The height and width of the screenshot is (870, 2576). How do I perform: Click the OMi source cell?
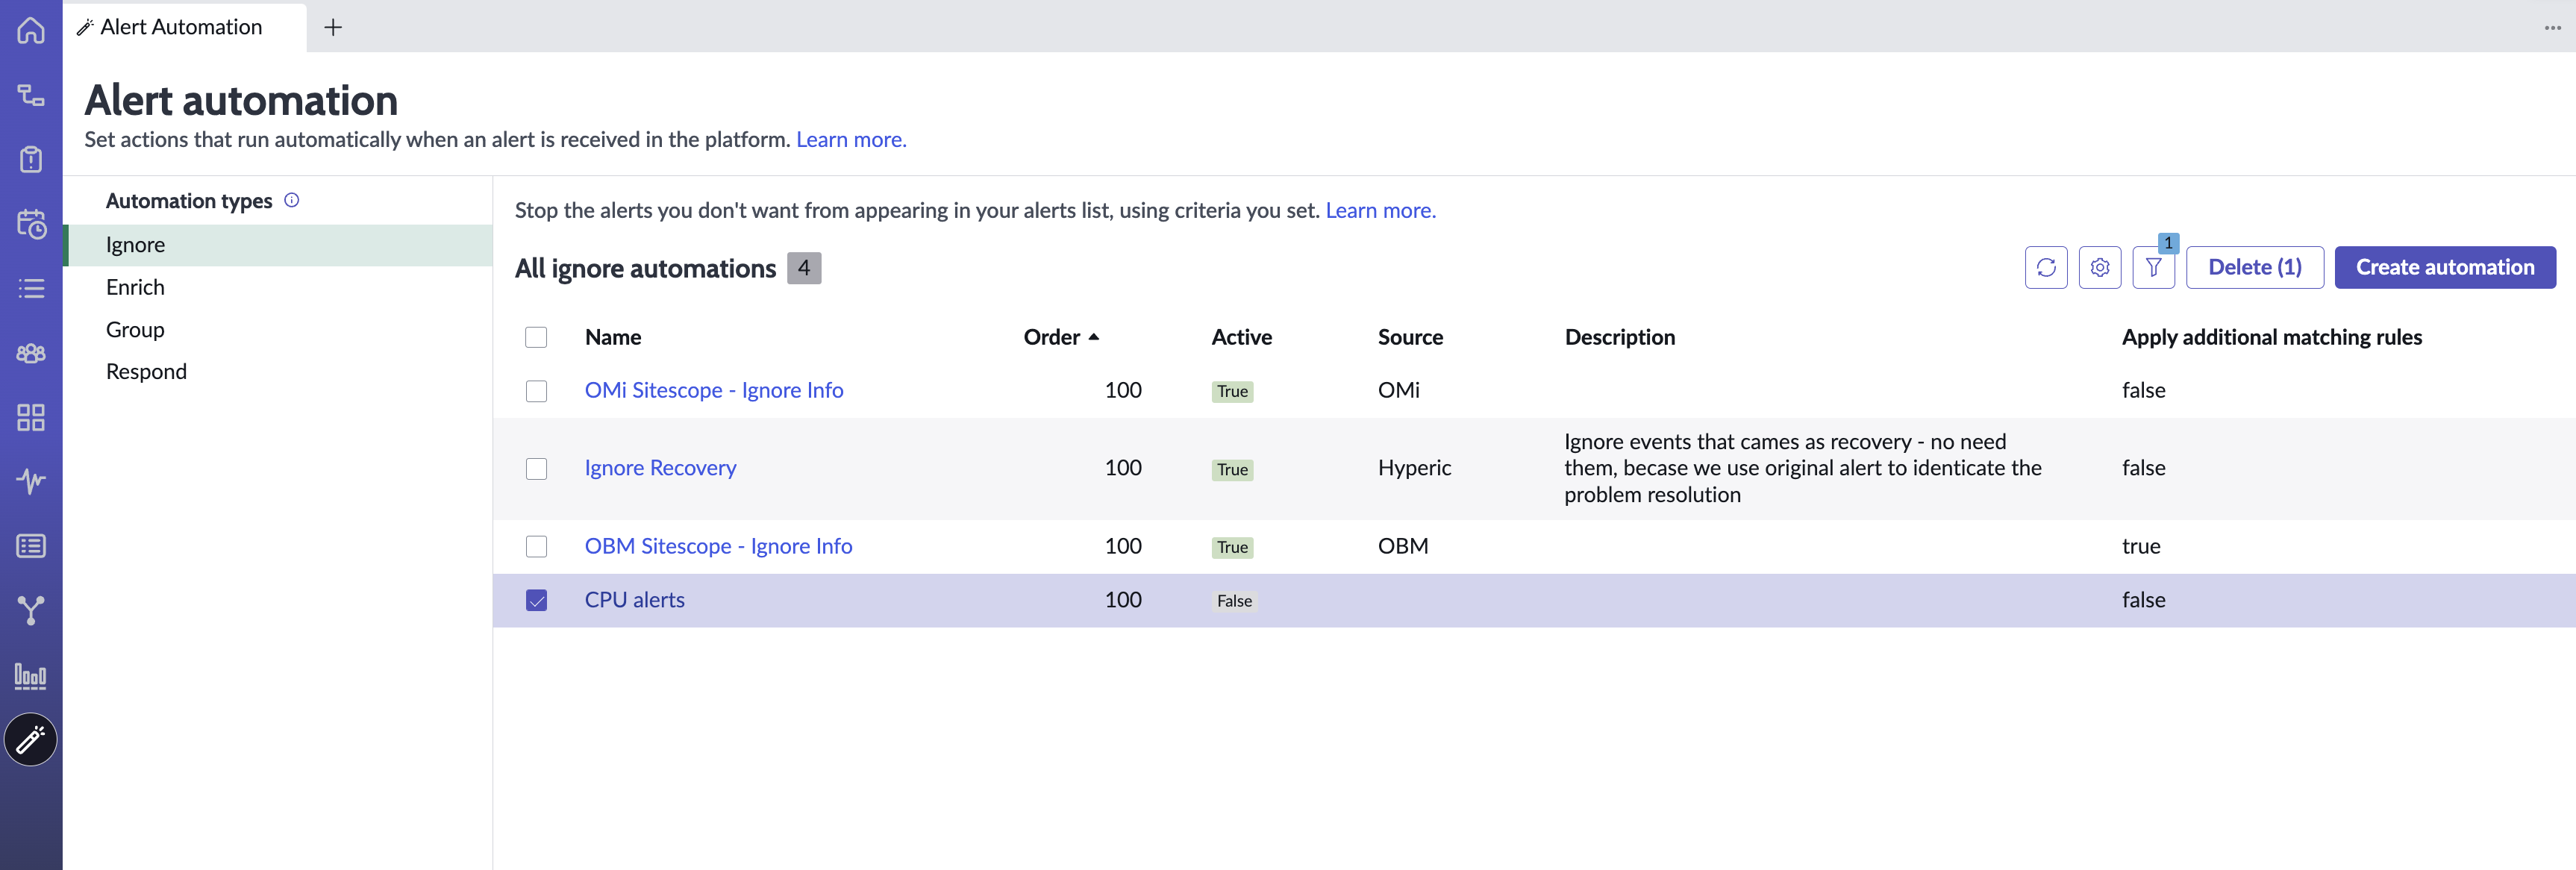(x=1398, y=390)
